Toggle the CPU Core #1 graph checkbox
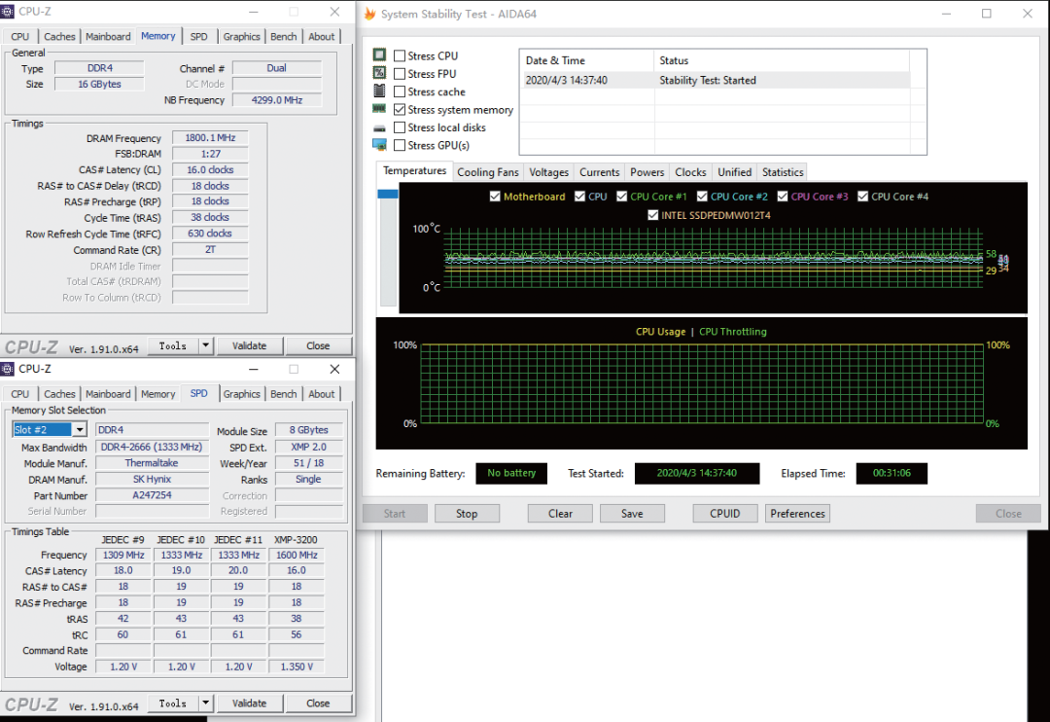The height and width of the screenshot is (722, 1050). [x=621, y=197]
